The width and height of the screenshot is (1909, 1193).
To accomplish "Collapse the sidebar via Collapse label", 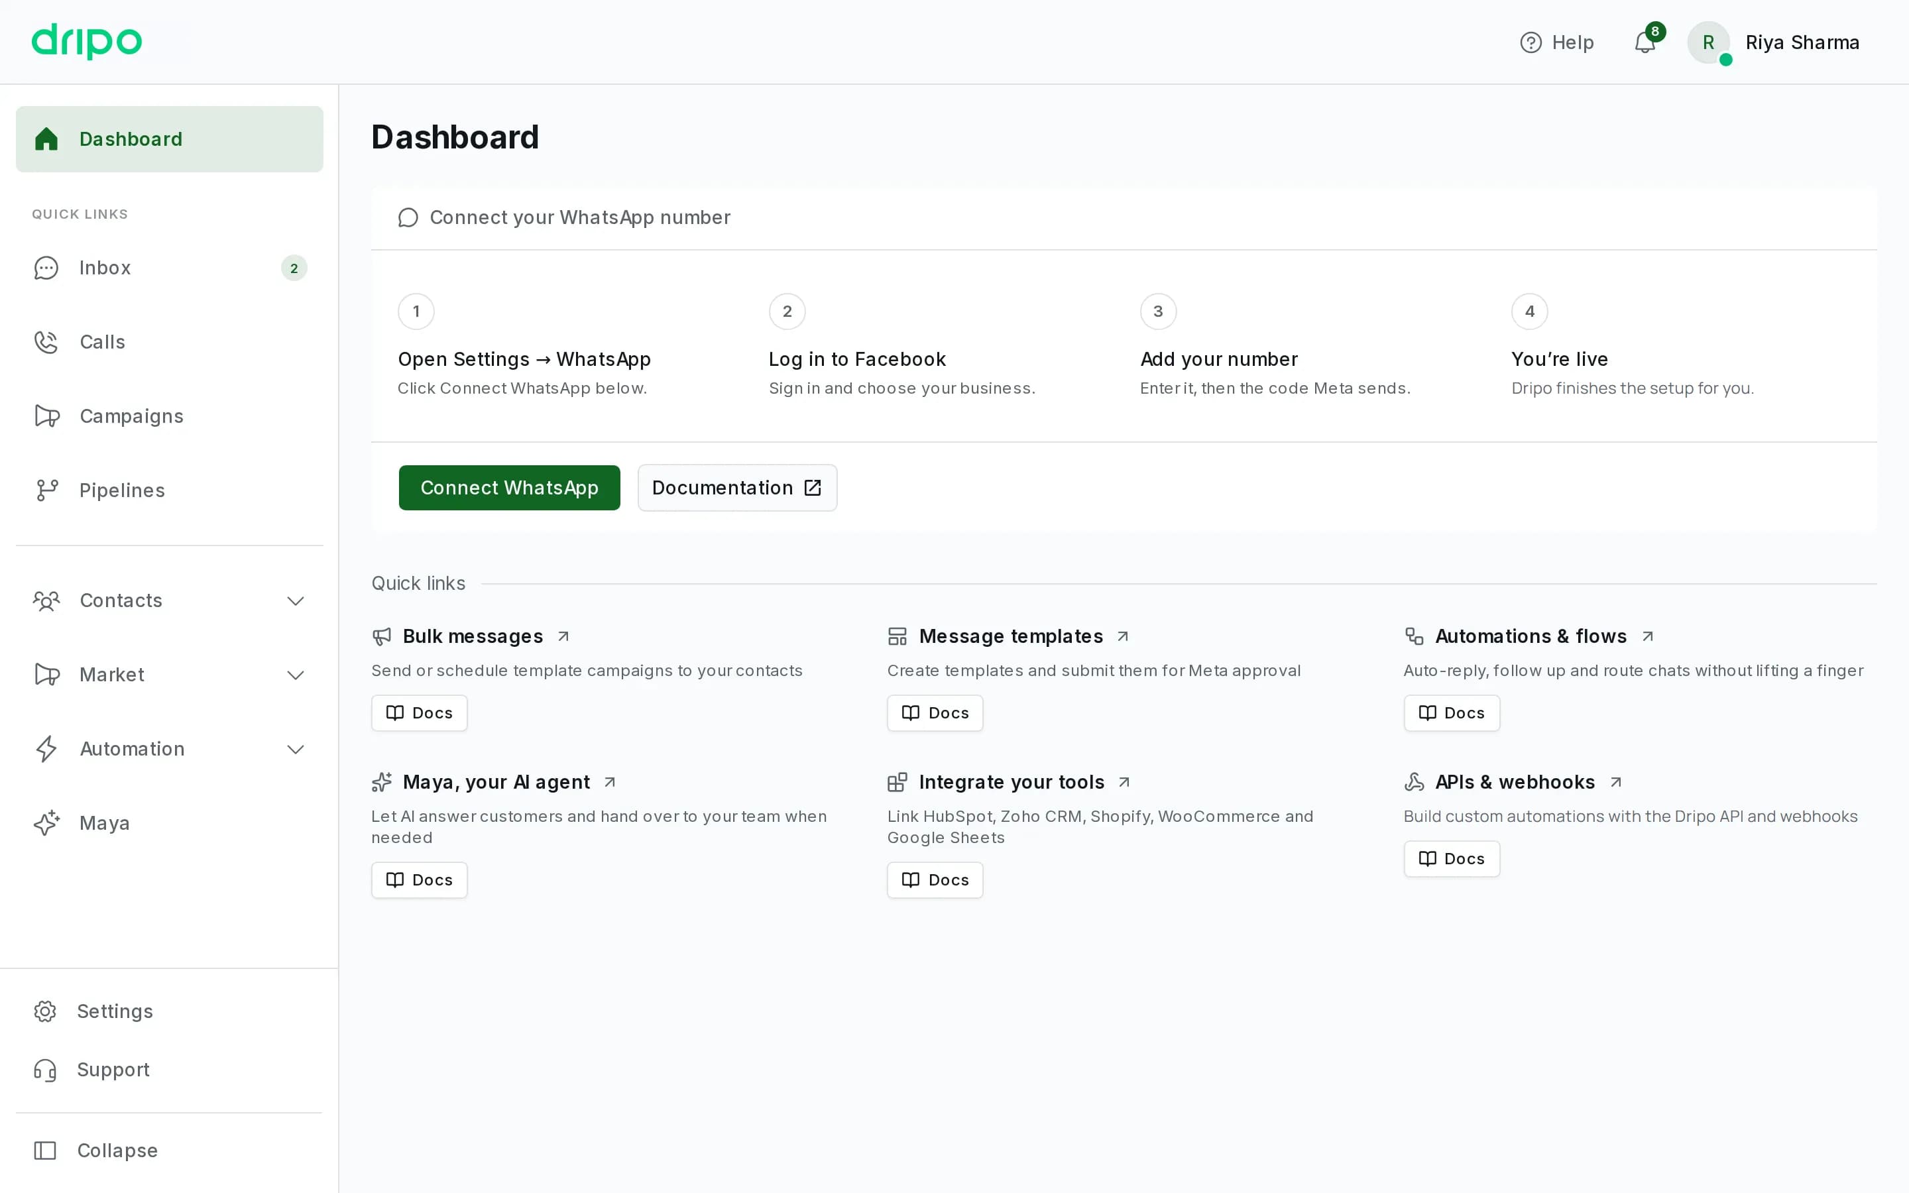I will pos(117,1151).
